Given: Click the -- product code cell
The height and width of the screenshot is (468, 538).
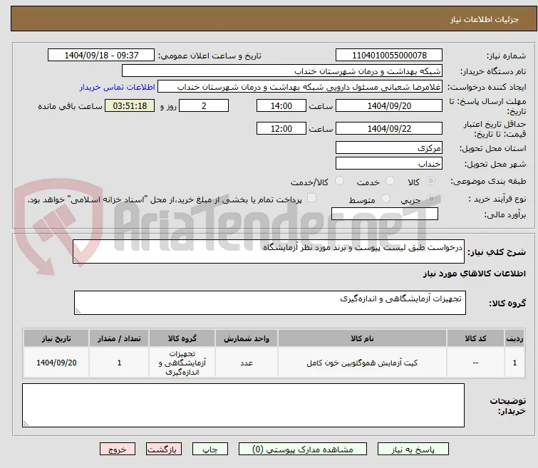Looking at the screenshot, I should [x=475, y=363].
